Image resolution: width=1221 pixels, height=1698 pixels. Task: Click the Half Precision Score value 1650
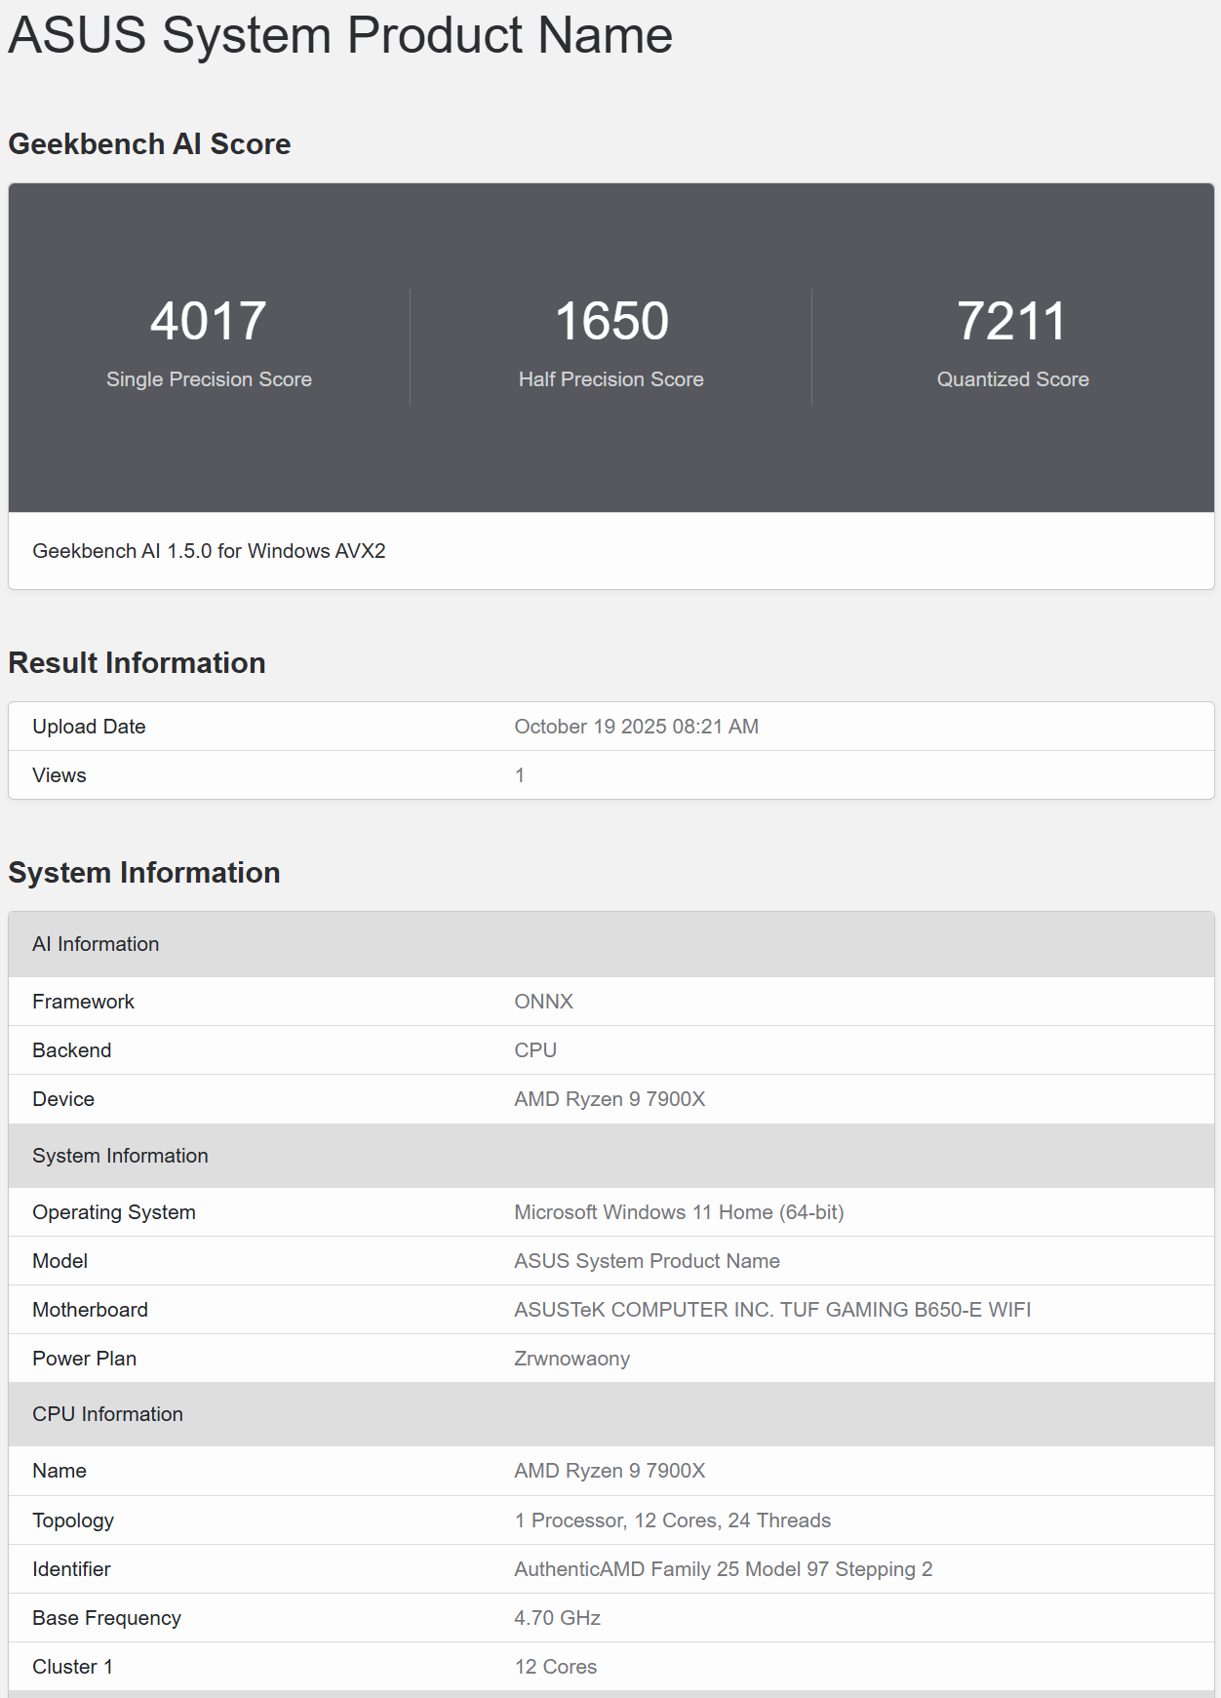pyautogui.click(x=611, y=321)
